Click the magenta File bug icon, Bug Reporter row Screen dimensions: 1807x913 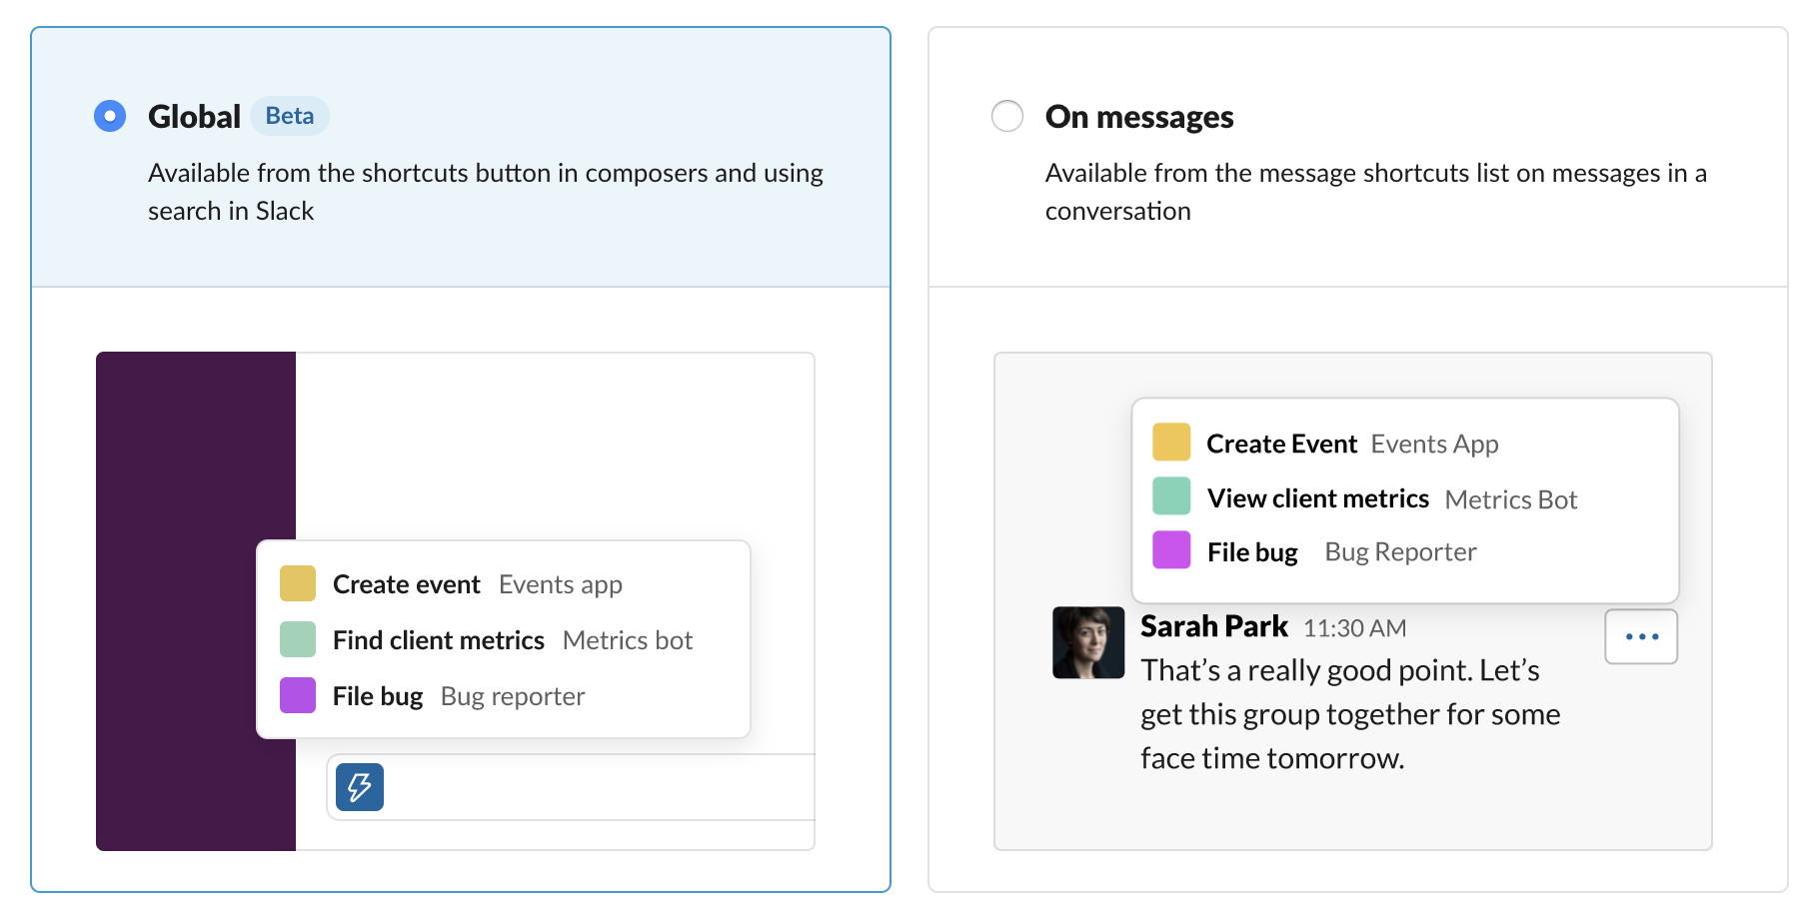(x=1171, y=549)
